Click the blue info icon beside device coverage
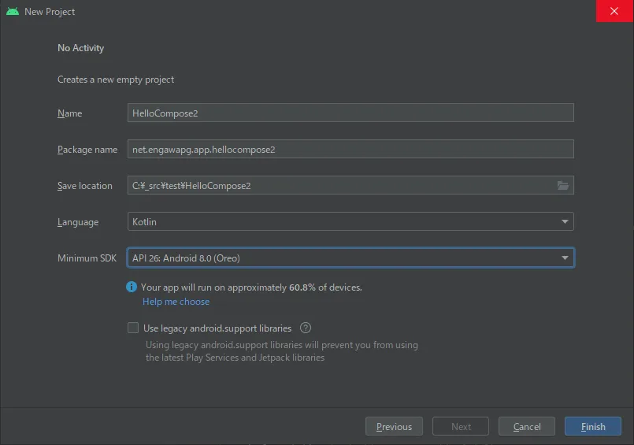Screen dimensions: 634x445 [x=132, y=287]
